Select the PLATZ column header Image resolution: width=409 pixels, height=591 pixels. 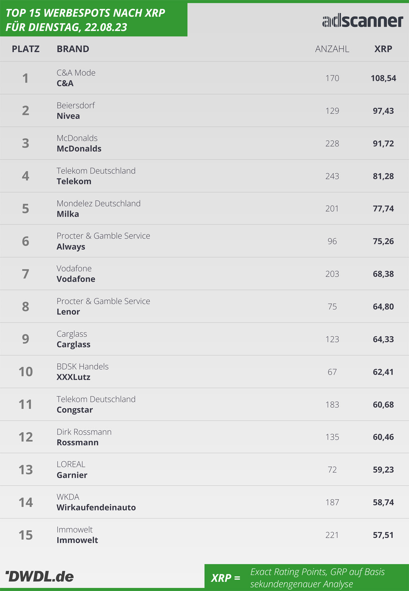click(26, 49)
